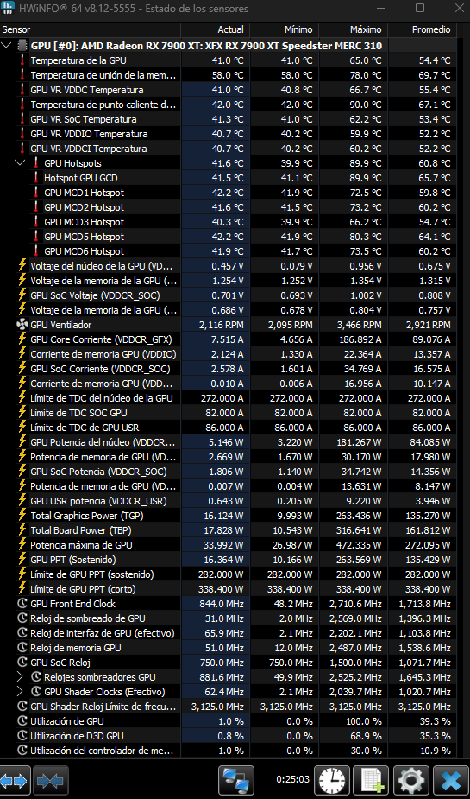Click the thermometer icon beside Temperatura de la GPU

[x=22, y=60]
